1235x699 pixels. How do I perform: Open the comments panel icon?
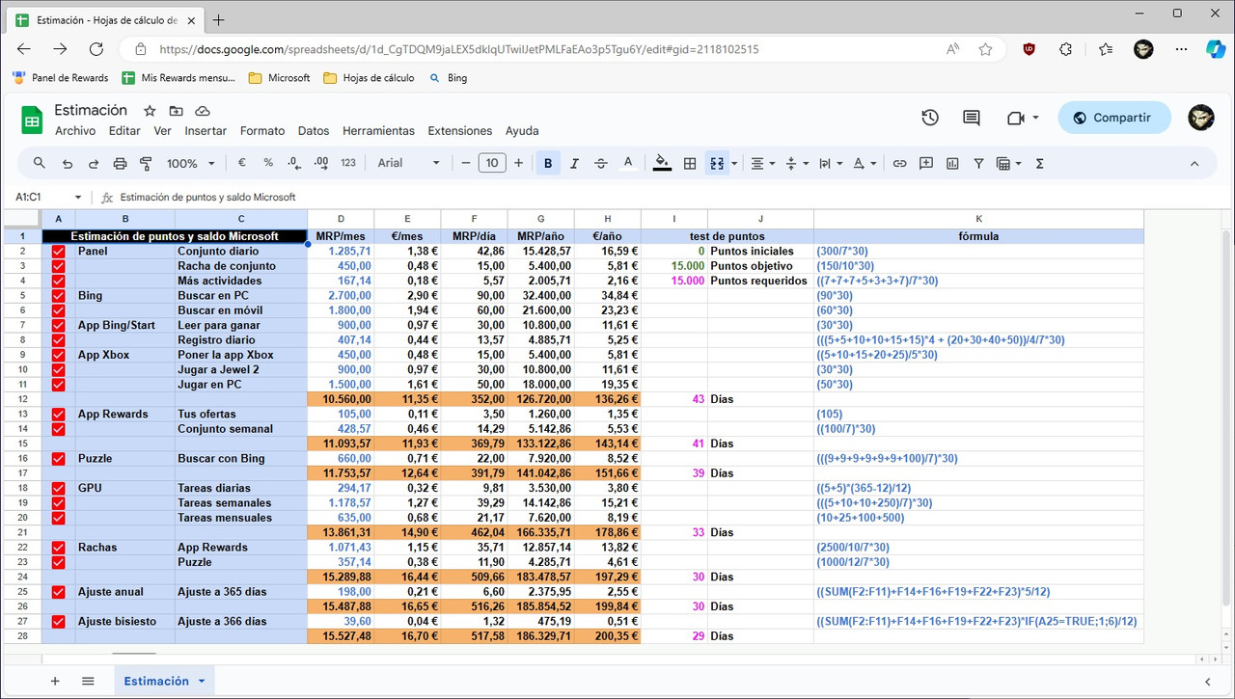[972, 118]
